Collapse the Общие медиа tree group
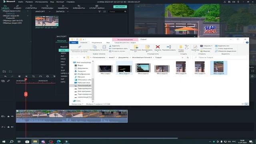Screen dimensions: 256x144 (28, 16)
